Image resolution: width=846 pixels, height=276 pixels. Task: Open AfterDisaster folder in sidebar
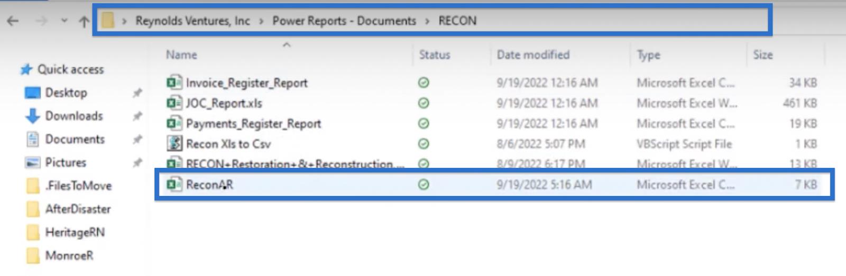(x=78, y=209)
